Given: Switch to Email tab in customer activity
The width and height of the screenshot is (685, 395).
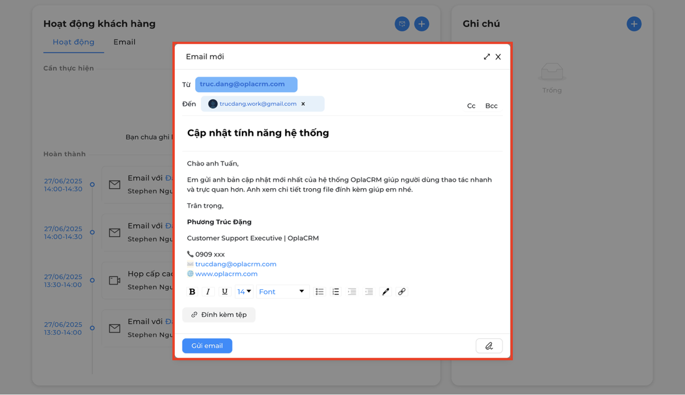Looking at the screenshot, I should [124, 42].
